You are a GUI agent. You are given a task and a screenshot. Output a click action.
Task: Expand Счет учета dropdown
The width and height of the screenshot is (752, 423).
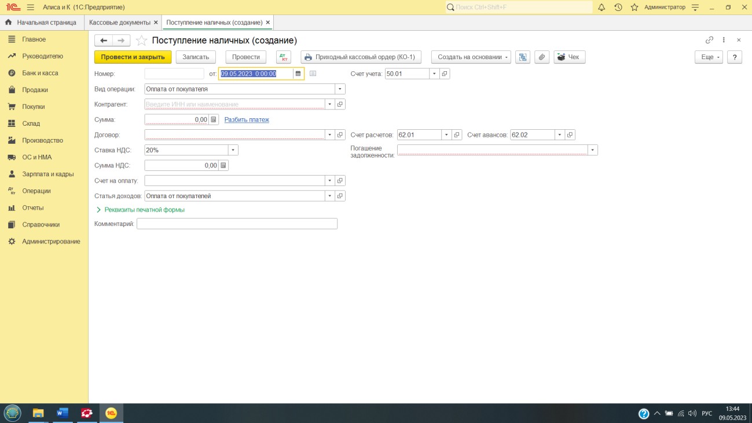[x=434, y=74]
